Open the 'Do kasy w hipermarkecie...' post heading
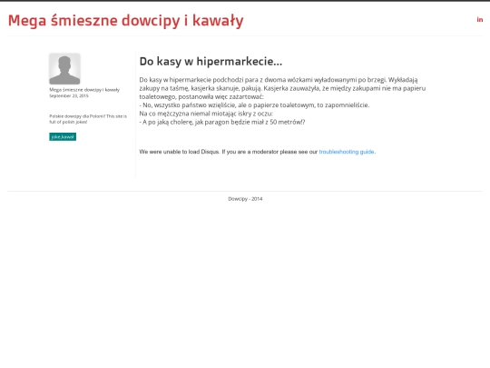The height and width of the screenshot is (368, 490). pyautogui.click(x=211, y=62)
